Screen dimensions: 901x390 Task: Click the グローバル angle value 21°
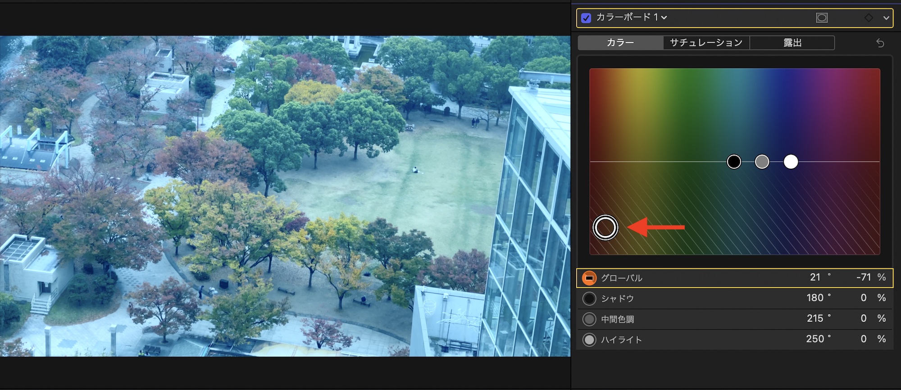(x=815, y=278)
